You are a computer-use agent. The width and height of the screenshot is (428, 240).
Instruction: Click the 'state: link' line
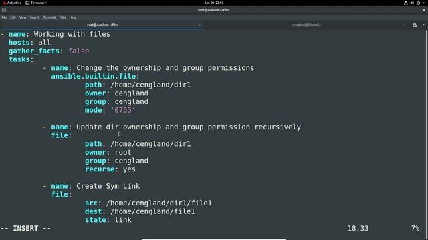coord(108,219)
